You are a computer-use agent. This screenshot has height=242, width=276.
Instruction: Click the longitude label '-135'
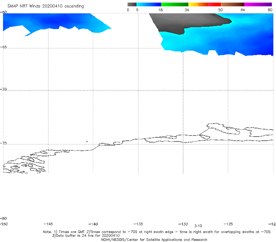[x=138, y=224]
